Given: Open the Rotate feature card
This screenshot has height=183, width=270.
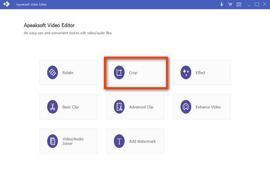Looking at the screenshot, I should (68, 72).
